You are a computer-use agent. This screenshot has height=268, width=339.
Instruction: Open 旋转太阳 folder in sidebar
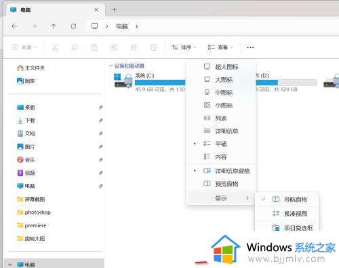(x=31, y=238)
